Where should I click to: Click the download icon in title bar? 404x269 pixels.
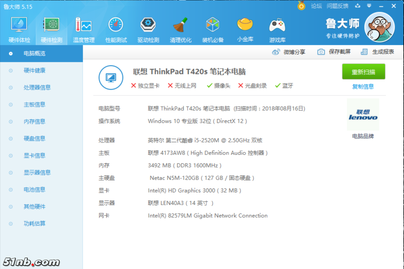coord(358,6)
